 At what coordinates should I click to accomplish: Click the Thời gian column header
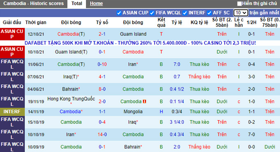36,23
